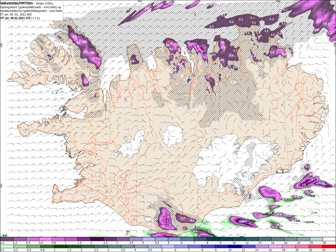Click the 4.5 label on upper scale

(157, 243)
